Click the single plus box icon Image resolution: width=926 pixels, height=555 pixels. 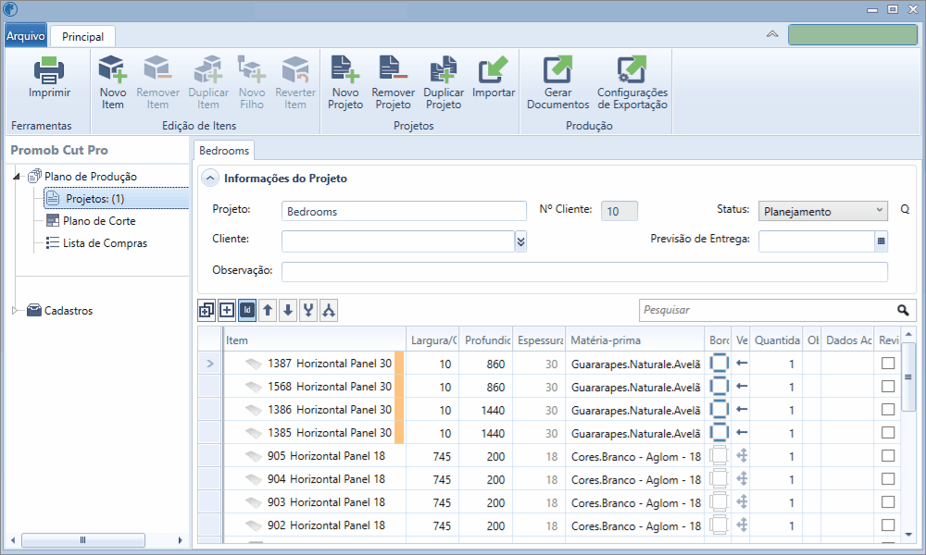[x=227, y=310]
